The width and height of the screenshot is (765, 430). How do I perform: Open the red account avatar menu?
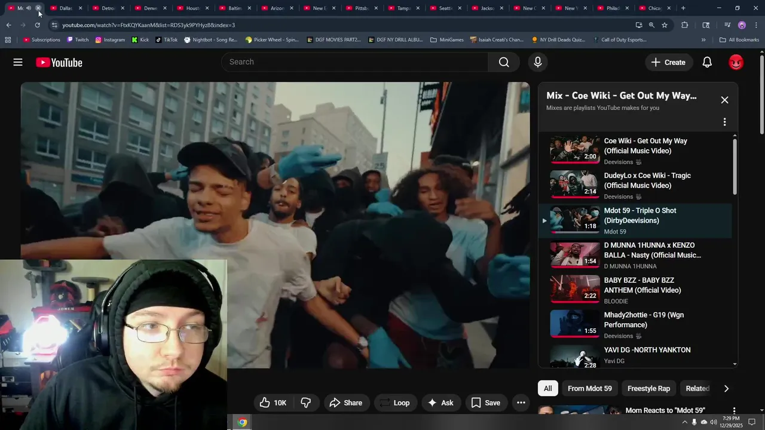point(736,62)
